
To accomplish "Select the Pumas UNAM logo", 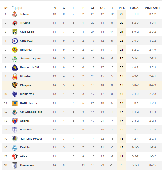I will [15, 68].
